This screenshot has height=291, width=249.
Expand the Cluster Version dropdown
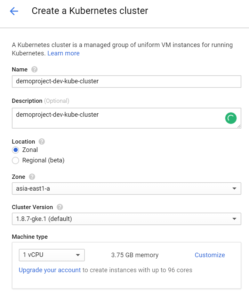click(x=126, y=219)
